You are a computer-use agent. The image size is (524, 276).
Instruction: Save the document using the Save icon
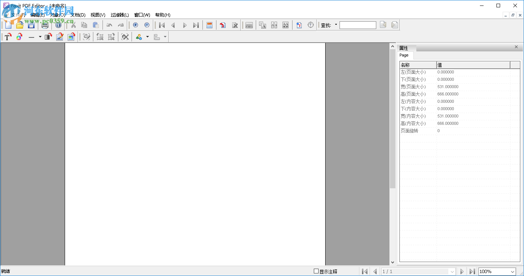point(31,25)
